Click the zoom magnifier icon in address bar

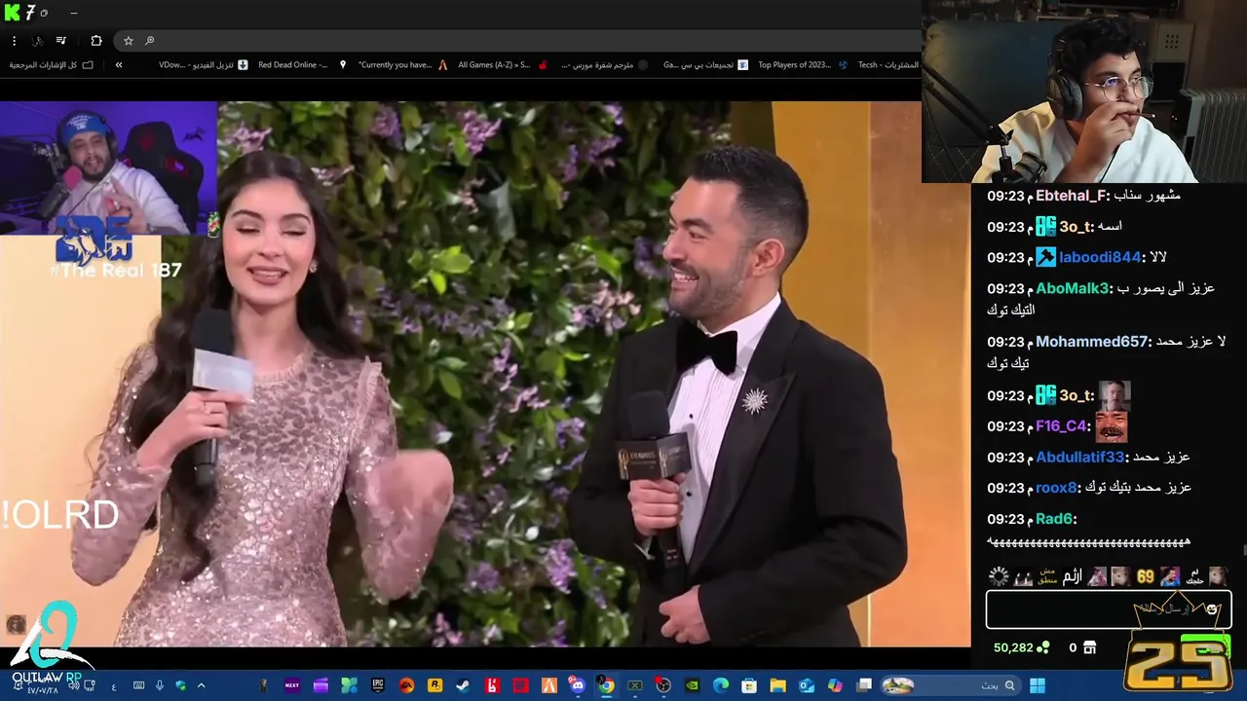coord(149,41)
